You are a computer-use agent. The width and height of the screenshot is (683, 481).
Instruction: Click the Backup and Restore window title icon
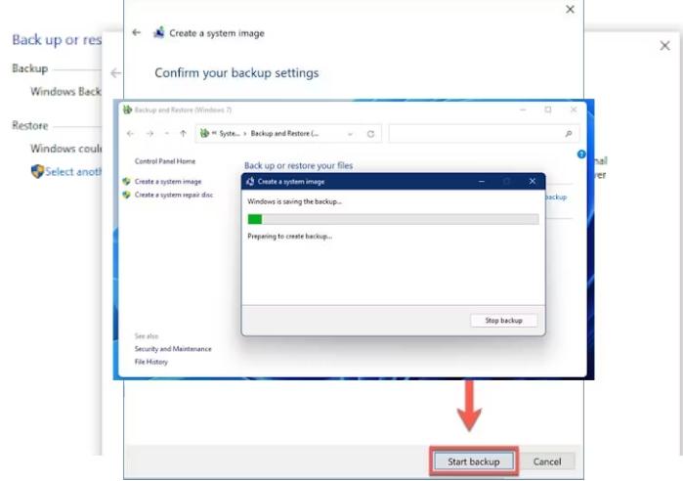click(x=127, y=109)
